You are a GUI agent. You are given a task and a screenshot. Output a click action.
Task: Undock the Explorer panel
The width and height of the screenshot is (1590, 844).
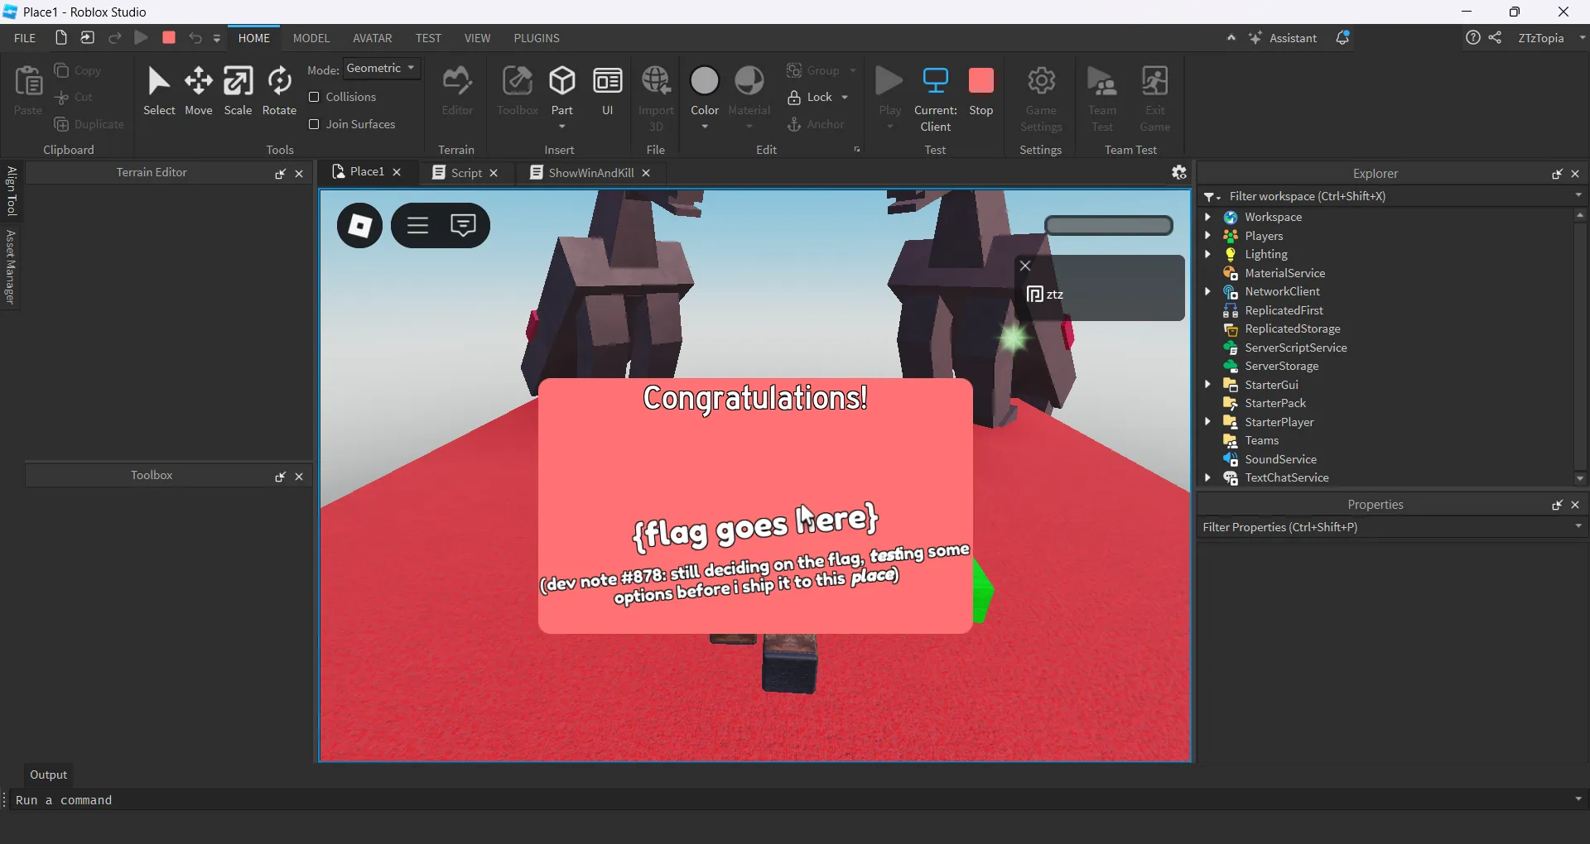[x=1557, y=174]
